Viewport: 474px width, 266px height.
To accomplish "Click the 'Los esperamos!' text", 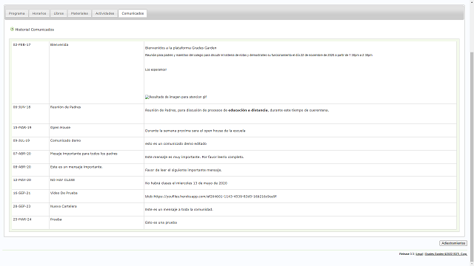I will [156, 69].
